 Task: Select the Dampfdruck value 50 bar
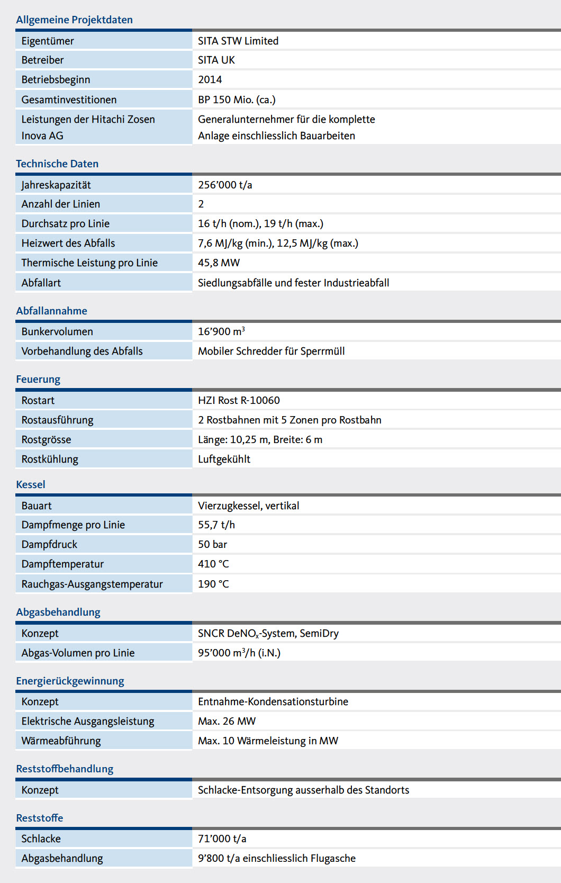pyautogui.click(x=212, y=544)
